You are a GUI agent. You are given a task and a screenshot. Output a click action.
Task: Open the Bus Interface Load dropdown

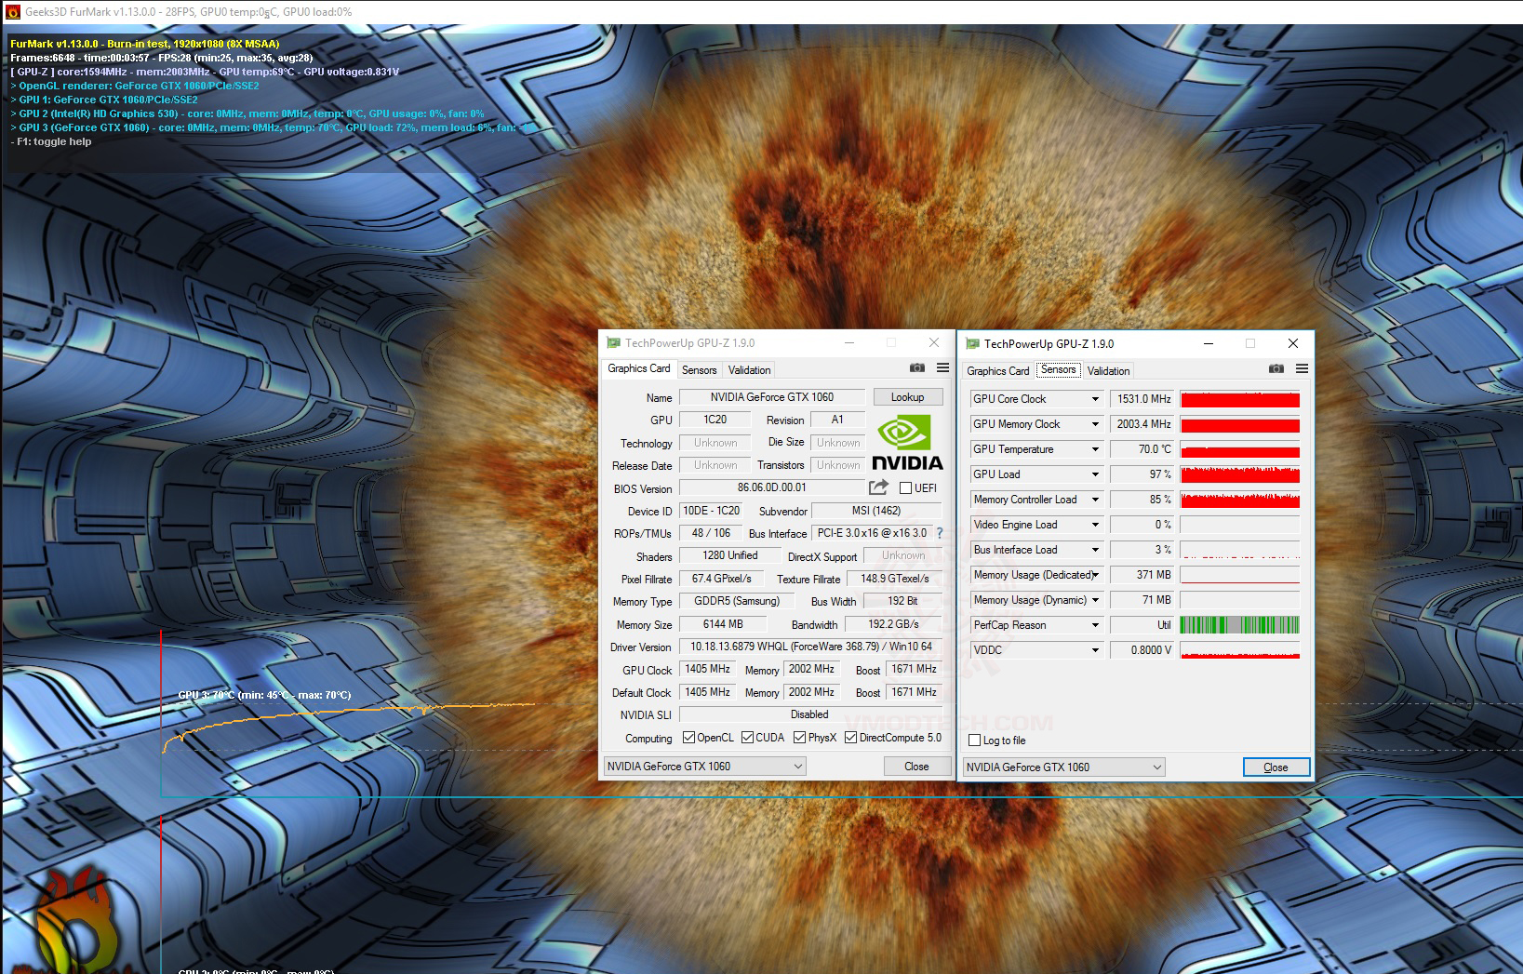pos(1095,550)
